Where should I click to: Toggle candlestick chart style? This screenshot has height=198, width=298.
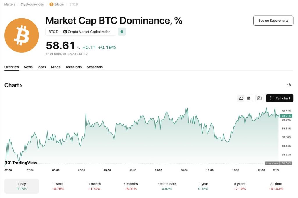click(249, 98)
